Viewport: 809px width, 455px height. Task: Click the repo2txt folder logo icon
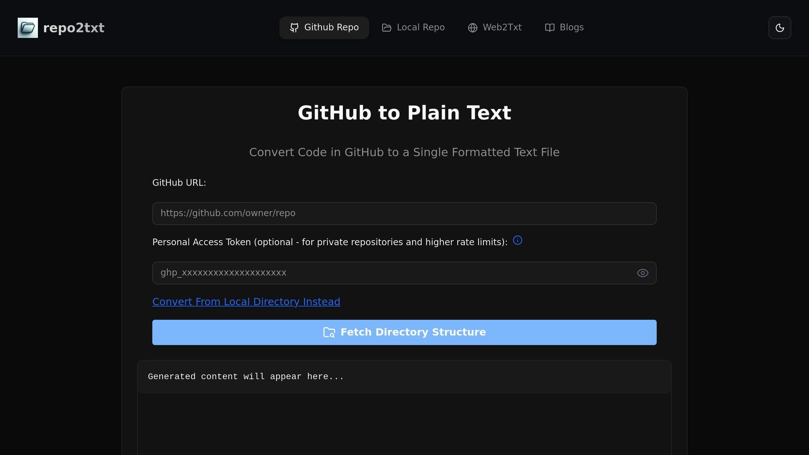click(27, 27)
